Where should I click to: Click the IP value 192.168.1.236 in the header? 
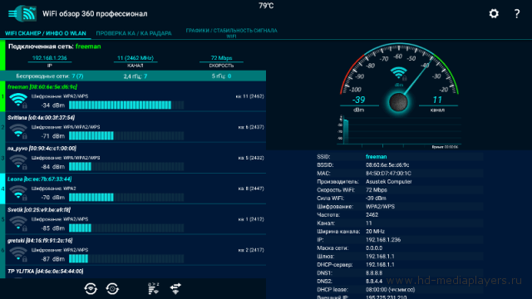[x=50, y=58]
